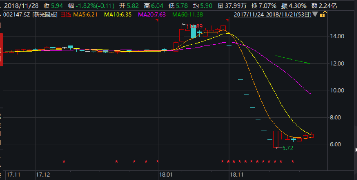
Task: Select the 日线 period label
Action: [x=66, y=15]
